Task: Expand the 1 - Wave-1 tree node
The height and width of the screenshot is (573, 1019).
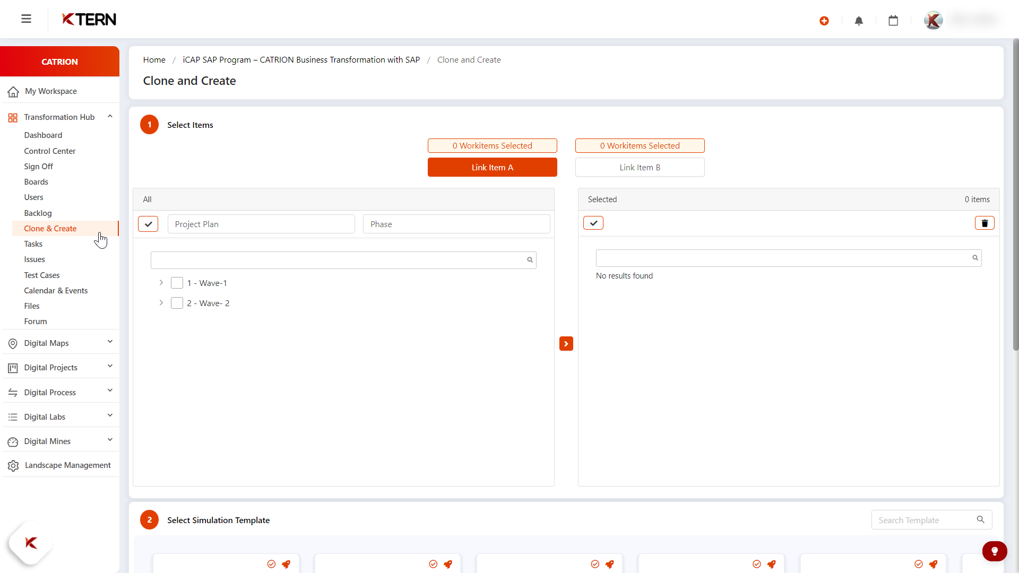Action: [x=161, y=283]
